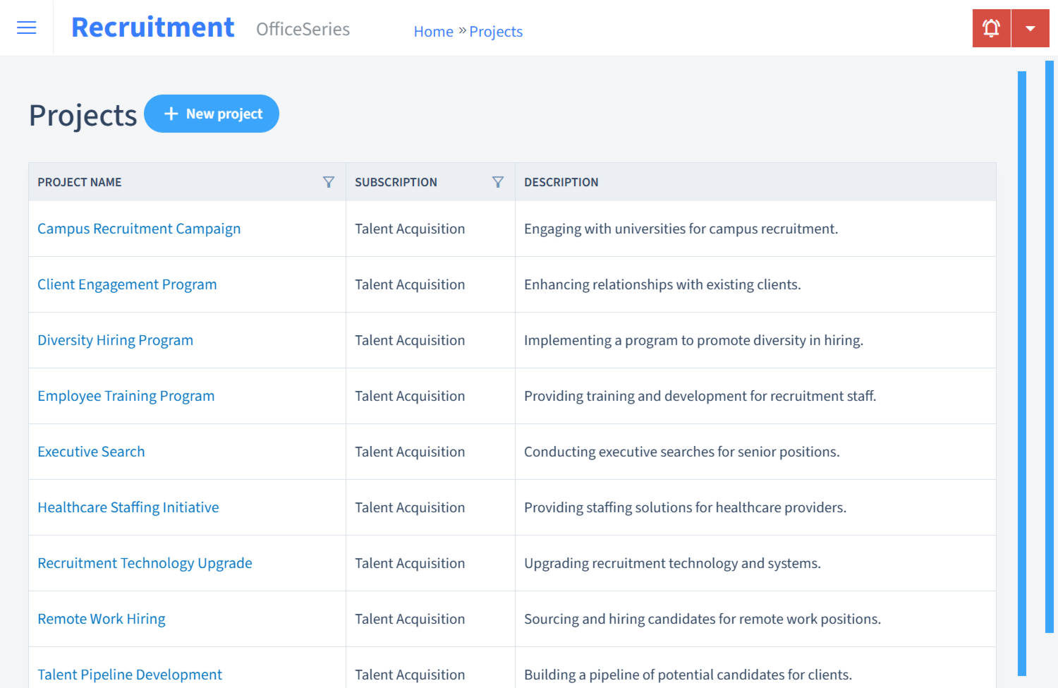This screenshot has width=1058, height=688.
Task: Open the filter on Project Name column
Action: pyautogui.click(x=329, y=182)
